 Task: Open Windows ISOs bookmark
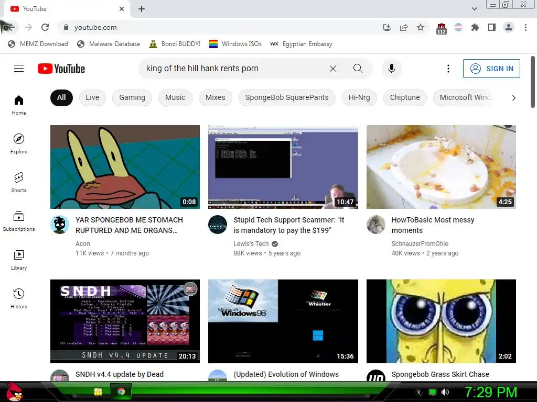235,44
